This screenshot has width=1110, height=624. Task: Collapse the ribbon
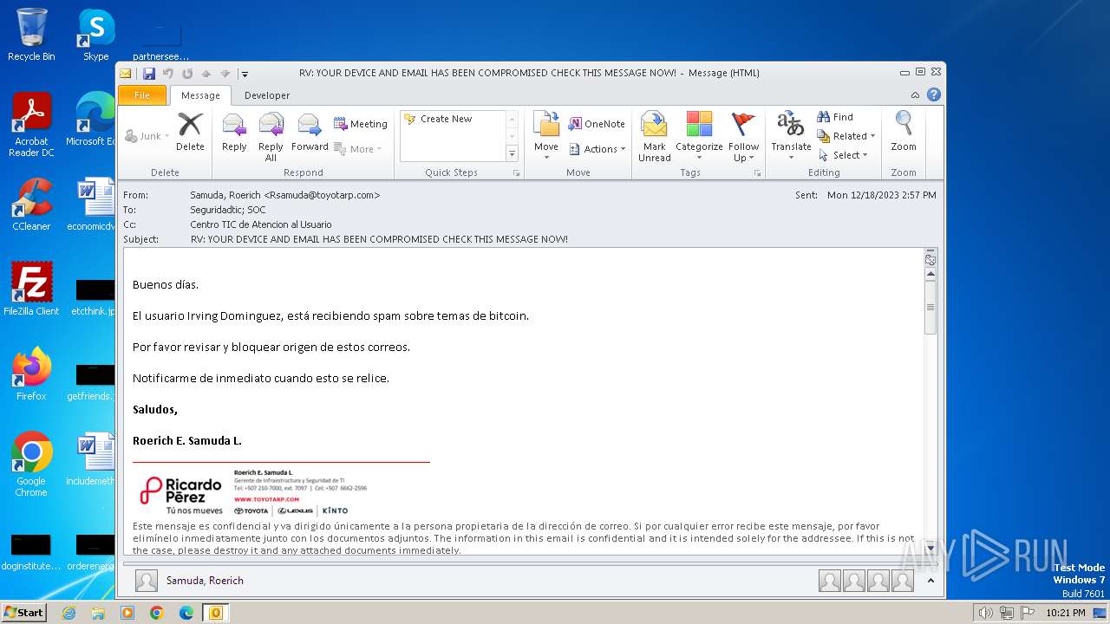tap(916, 95)
